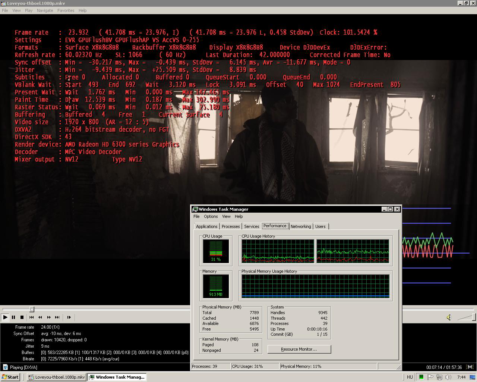The height and width of the screenshot is (382, 477).
Task: Click the Task Manager CPU tray icon
Action: tap(421, 377)
